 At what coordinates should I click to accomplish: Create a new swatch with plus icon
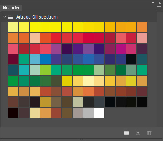tap(138, 133)
